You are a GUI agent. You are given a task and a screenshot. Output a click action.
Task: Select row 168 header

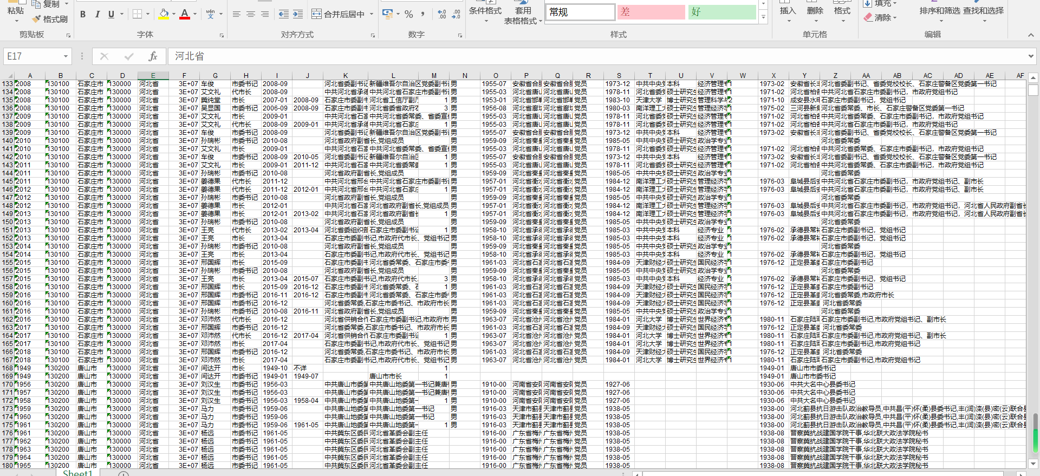7,368
